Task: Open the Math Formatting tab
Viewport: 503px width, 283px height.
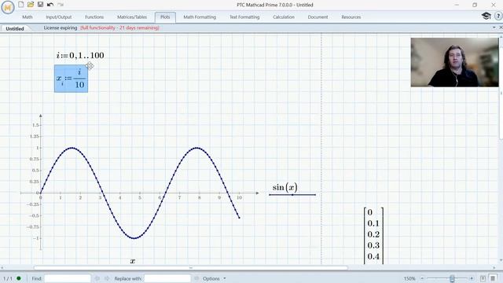Action: (x=200, y=17)
